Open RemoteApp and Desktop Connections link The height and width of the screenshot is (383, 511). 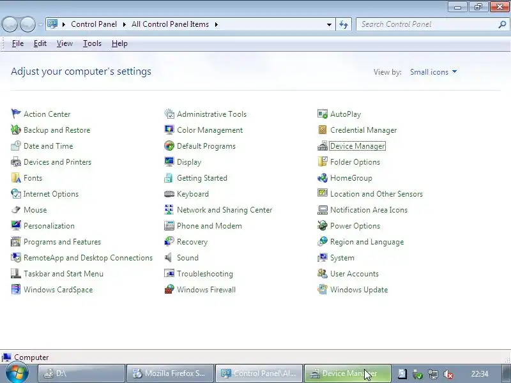click(88, 258)
